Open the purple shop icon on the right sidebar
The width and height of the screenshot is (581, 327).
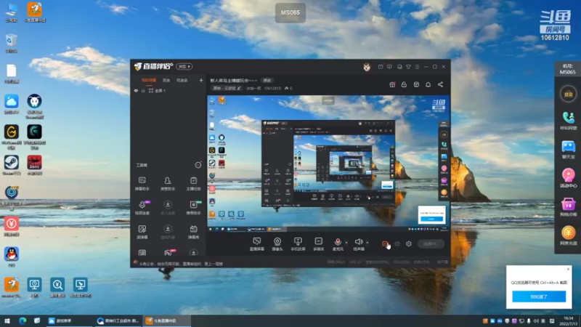click(x=568, y=207)
